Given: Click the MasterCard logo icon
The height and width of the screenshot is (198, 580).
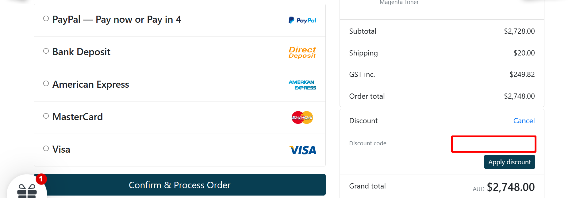Looking at the screenshot, I should tap(302, 117).
